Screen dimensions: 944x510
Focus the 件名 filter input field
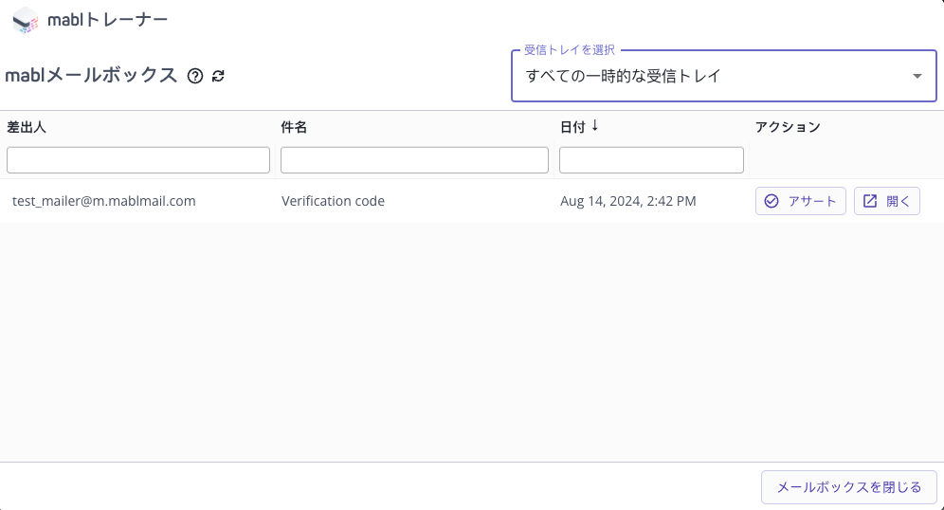point(414,160)
